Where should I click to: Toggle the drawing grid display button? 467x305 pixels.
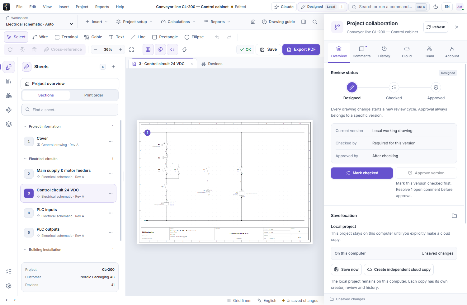pyautogui.click(x=148, y=49)
